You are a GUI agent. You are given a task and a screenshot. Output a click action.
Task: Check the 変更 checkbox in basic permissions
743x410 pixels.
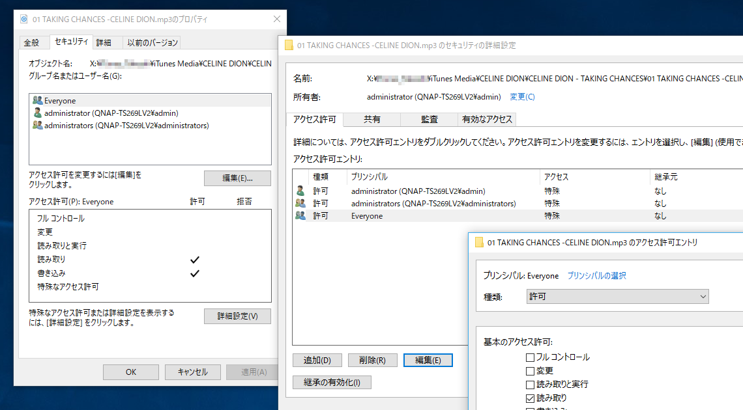click(531, 371)
